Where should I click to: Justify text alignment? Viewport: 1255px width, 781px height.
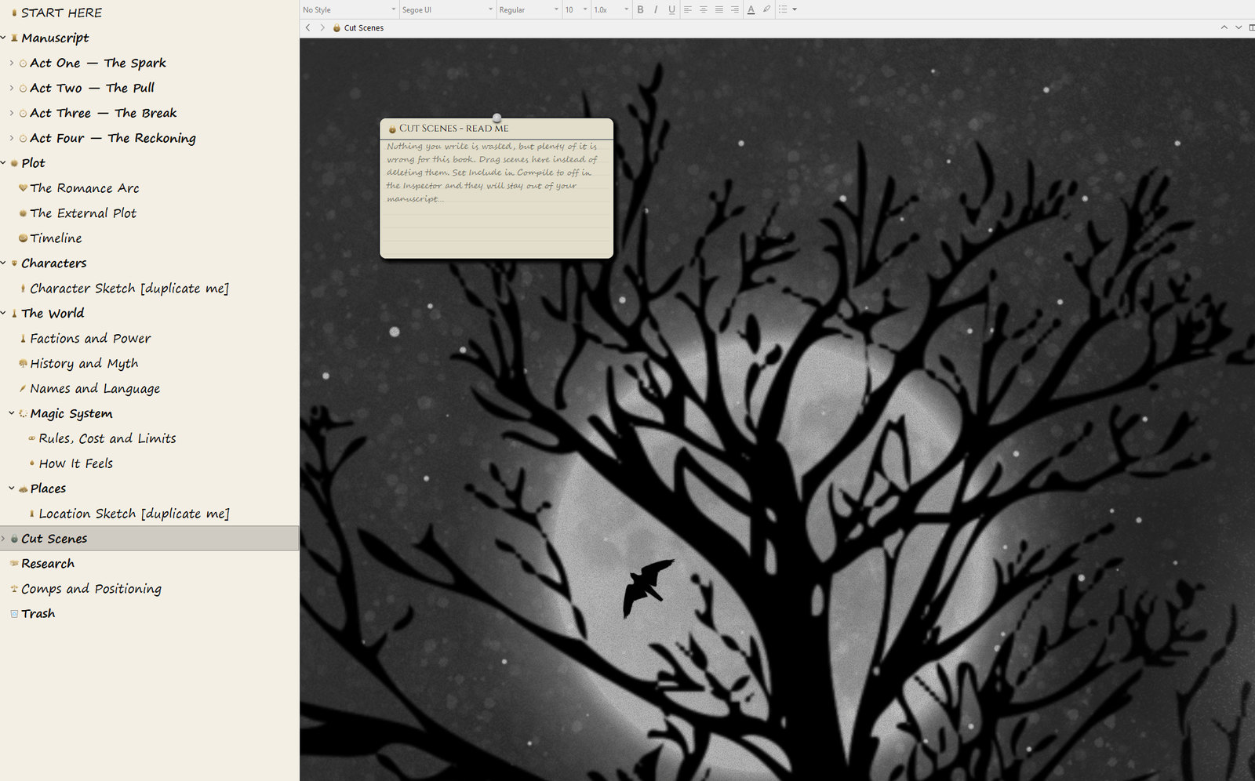coord(719,9)
